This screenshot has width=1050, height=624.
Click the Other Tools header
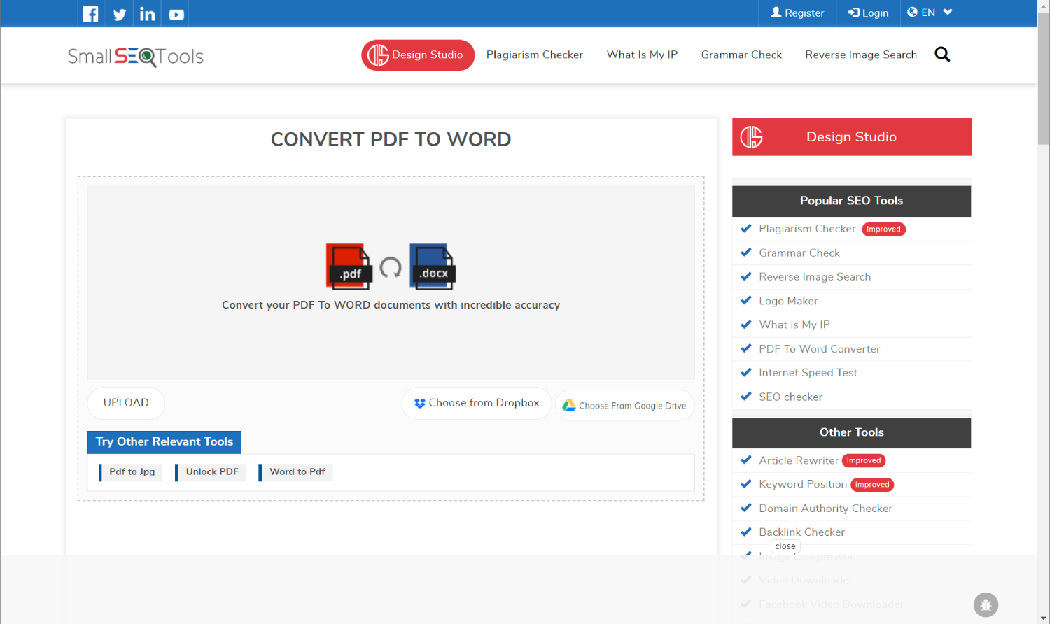click(852, 433)
